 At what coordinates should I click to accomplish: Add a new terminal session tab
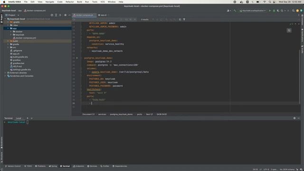coord(28,118)
